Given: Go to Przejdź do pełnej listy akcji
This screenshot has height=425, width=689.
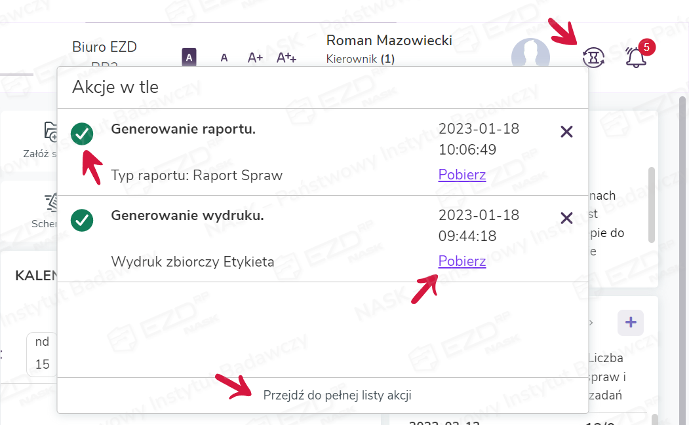Looking at the screenshot, I should click(337, 395).
